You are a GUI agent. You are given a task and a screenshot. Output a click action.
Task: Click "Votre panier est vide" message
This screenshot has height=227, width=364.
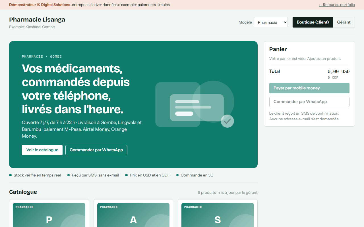coord(305,58)
